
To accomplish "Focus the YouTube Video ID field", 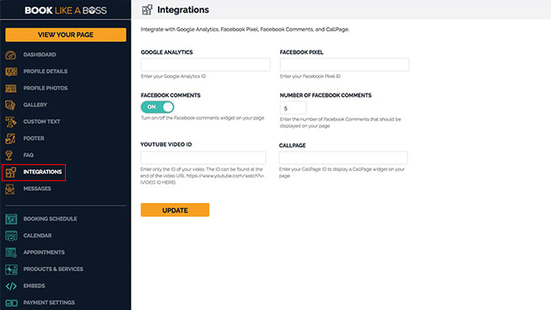I will click(x=203, y=158).
